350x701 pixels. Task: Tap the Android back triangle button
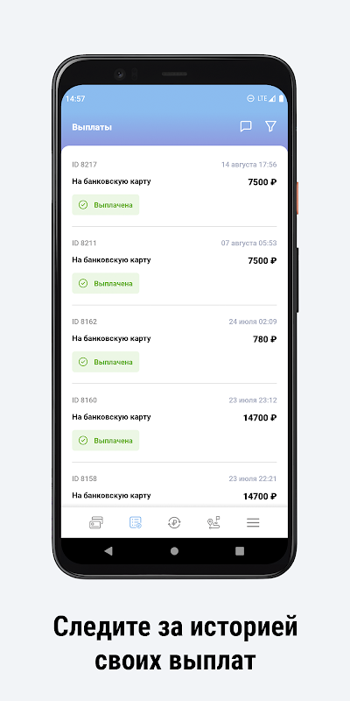click(108, 551)
